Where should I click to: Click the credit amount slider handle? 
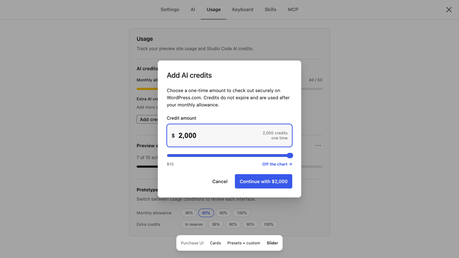(x=290, y=156)
